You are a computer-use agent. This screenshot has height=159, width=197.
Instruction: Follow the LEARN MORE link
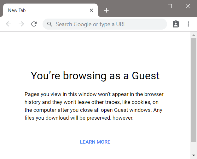pos(95,142)
